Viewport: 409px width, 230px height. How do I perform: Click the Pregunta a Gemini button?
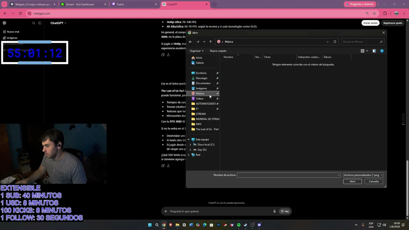click(360, 4)
